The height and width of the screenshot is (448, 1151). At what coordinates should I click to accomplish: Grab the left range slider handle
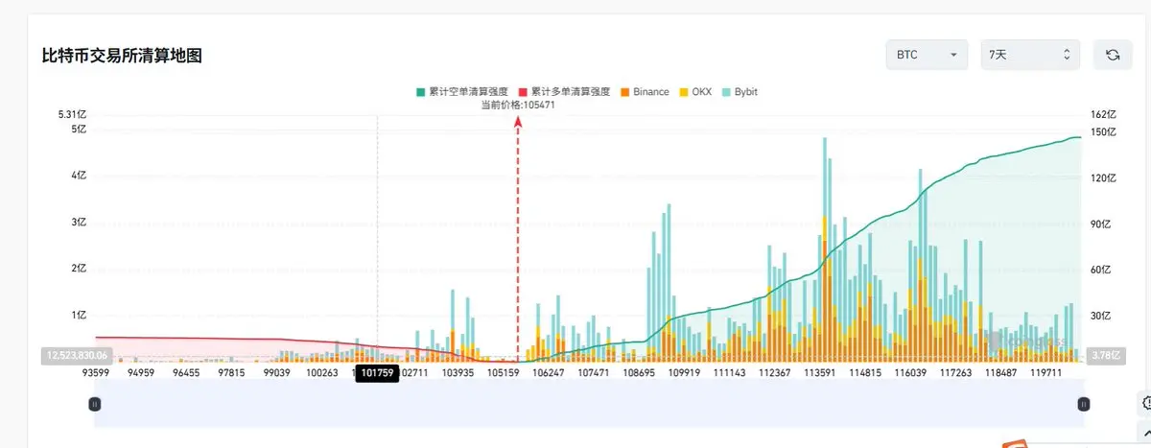[95, 404]
